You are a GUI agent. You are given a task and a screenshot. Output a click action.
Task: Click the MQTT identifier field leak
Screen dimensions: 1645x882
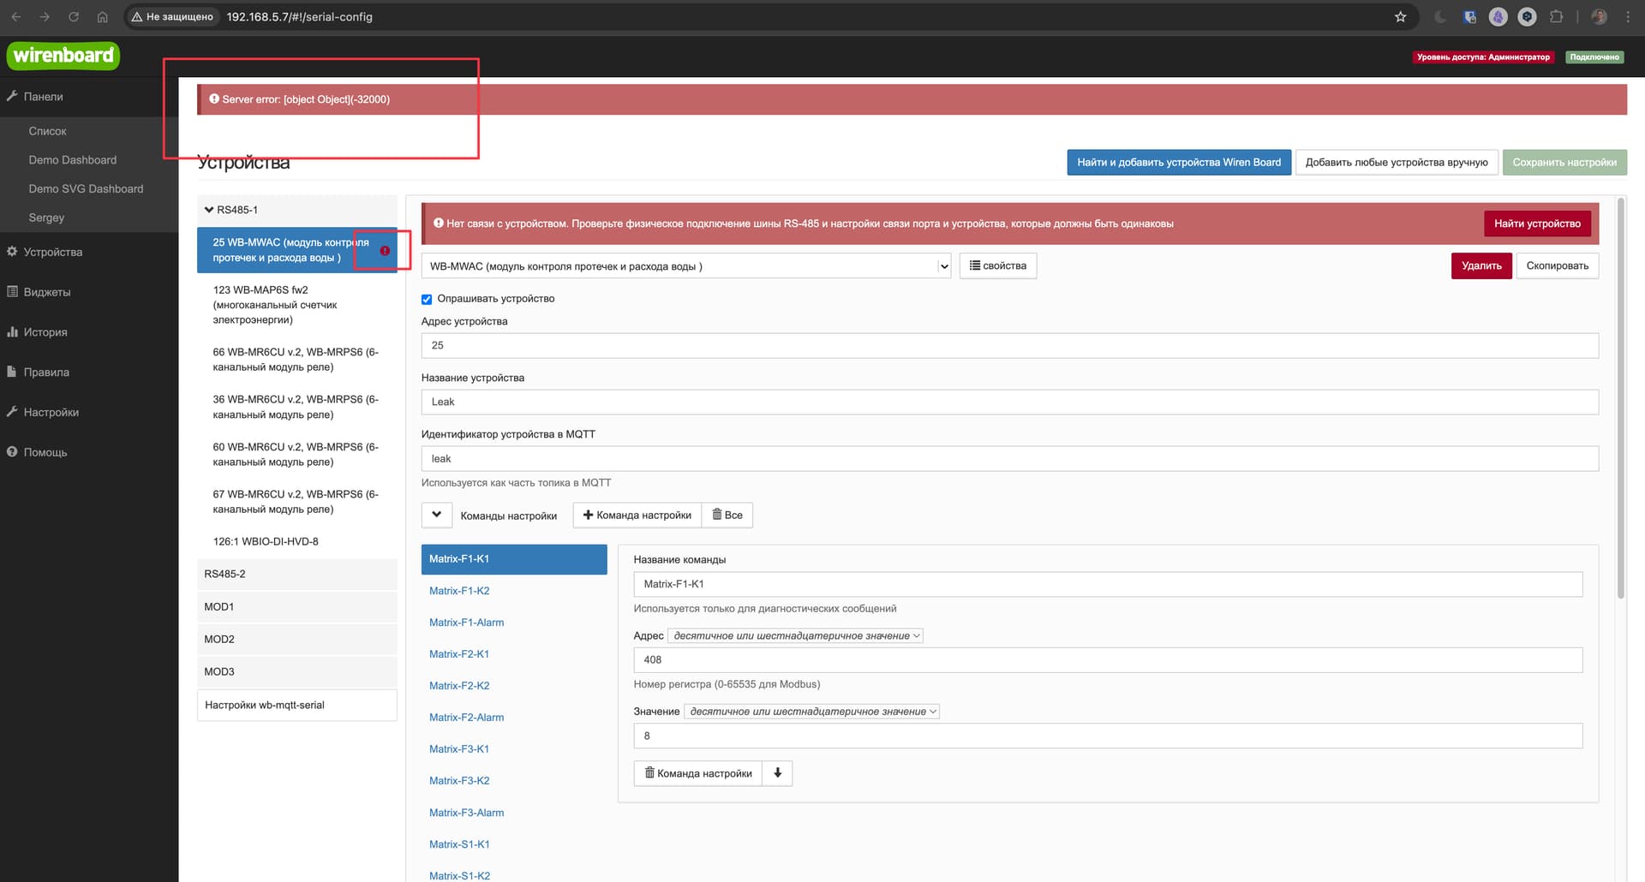point(1010,458)
